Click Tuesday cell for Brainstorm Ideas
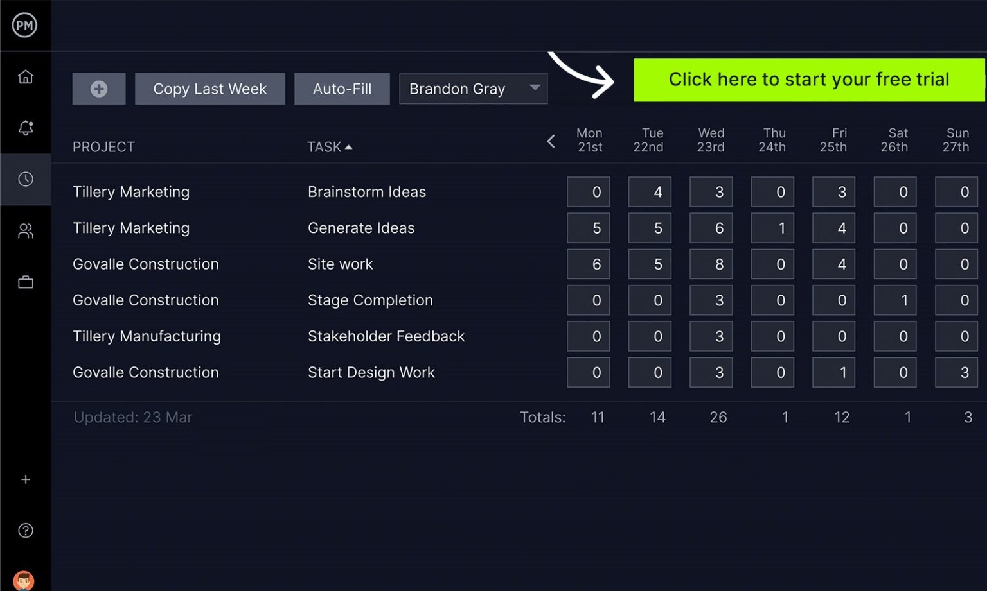The height and width of the screenshot is (591, 987). (x=649, y=191)
